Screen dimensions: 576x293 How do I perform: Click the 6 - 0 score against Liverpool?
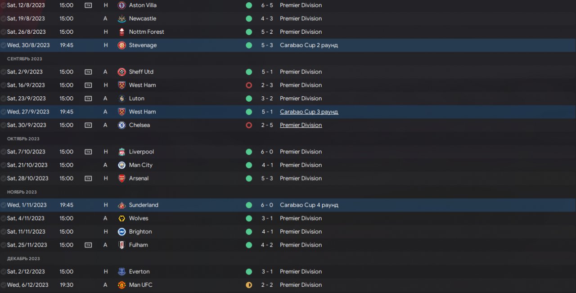pos(267,152)
